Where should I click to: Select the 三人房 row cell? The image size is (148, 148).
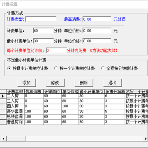(x=15, y=101)
